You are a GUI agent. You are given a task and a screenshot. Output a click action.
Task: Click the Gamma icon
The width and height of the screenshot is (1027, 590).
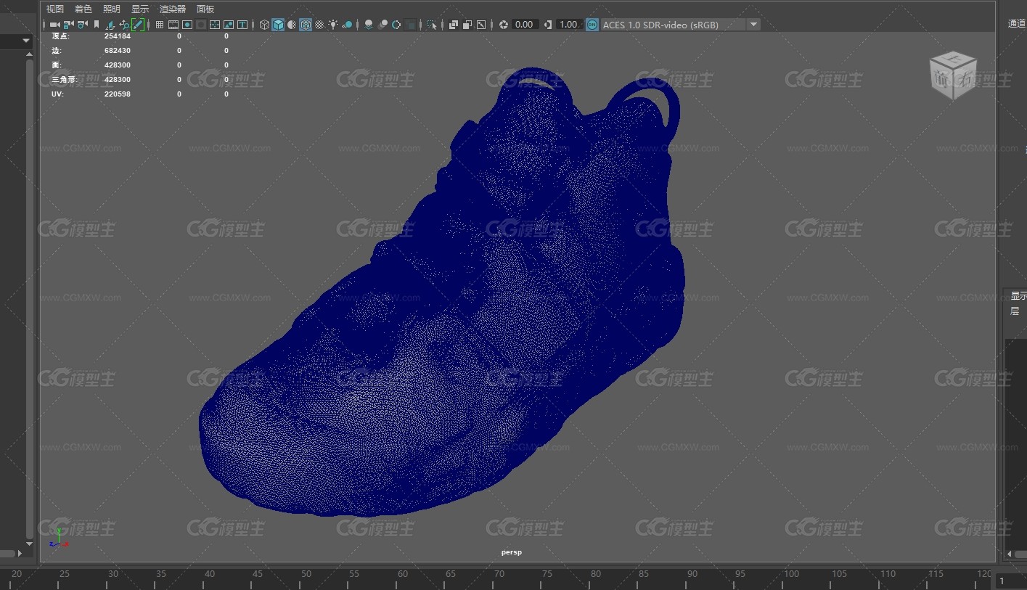[548, 25]
